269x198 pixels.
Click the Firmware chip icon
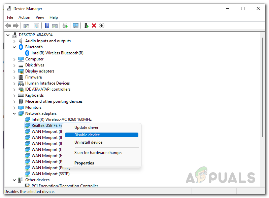[x=21, y=77]
